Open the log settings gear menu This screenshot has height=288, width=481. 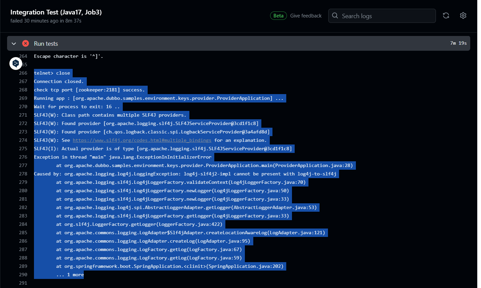463,15
